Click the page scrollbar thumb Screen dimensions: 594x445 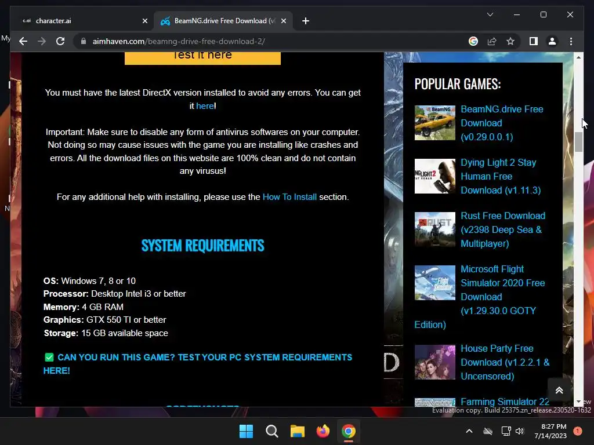pyautogui.click(x=578, y=142)
